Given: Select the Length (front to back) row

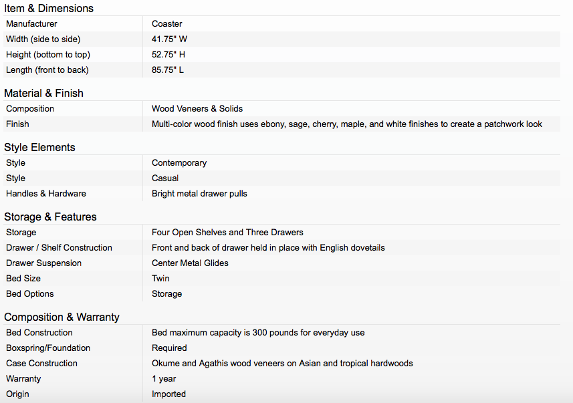Looking at the screenshot, I should (281, 70).
